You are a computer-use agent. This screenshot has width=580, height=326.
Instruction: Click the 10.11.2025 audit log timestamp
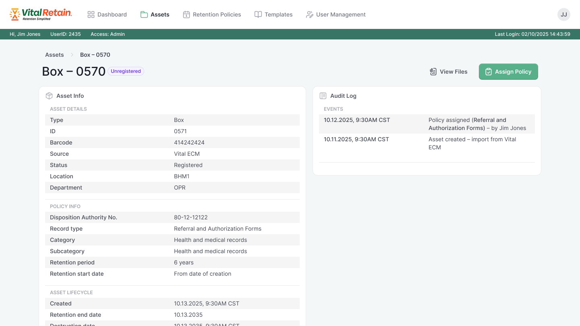click(356, 139)
